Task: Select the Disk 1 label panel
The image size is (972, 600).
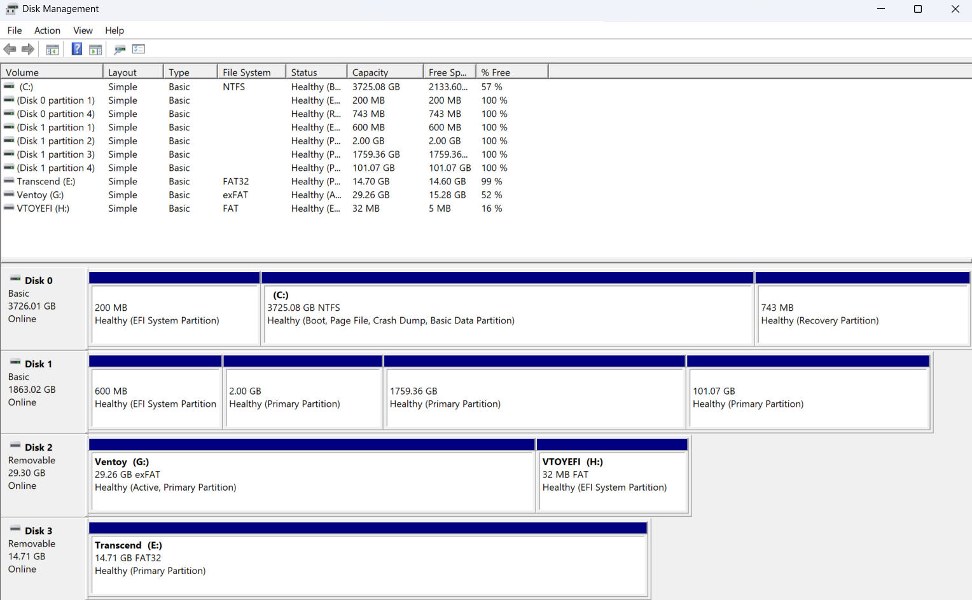Action: [x=44, y=392]
